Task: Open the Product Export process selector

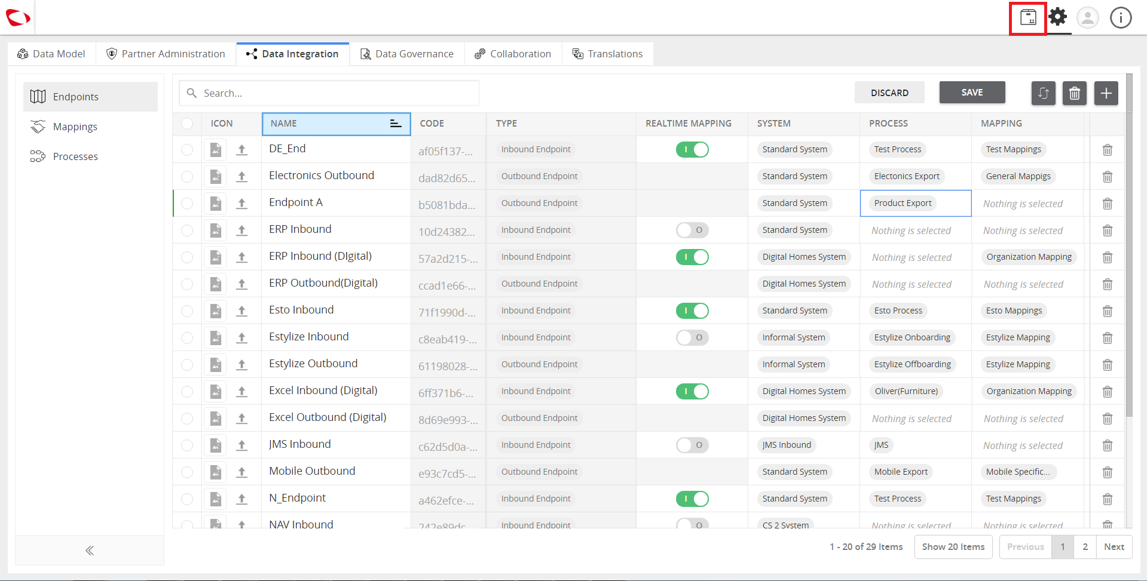Action: pos(916,203)
